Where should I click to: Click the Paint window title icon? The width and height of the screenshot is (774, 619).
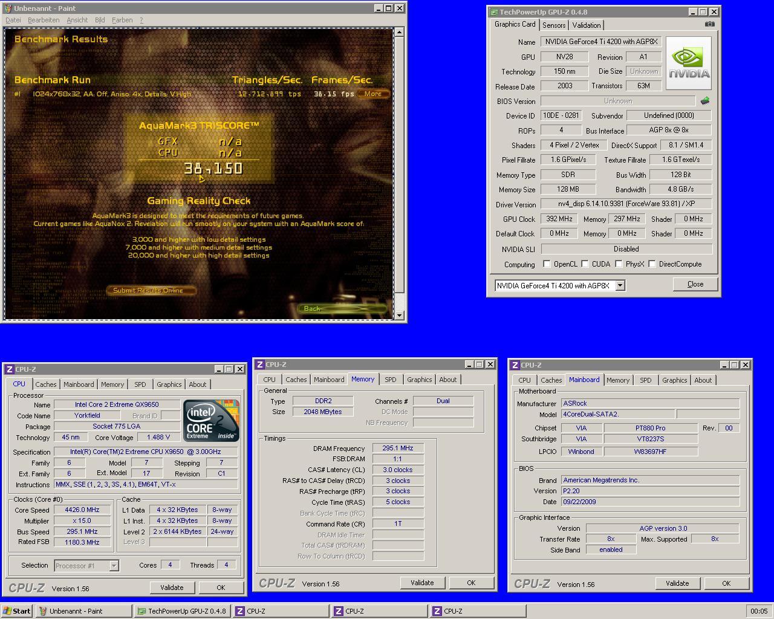(x=8, y=8)
